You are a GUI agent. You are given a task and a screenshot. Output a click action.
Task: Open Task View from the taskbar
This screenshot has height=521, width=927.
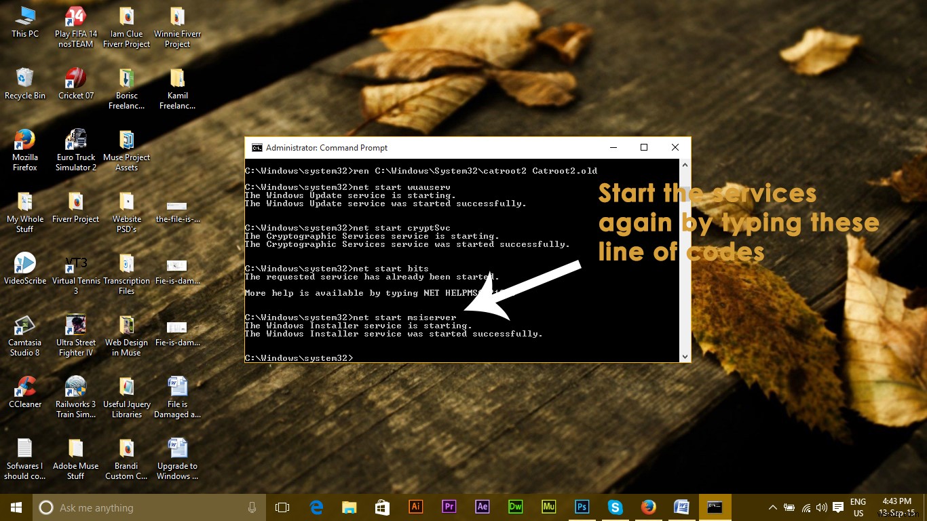click(x=282, y=507)
